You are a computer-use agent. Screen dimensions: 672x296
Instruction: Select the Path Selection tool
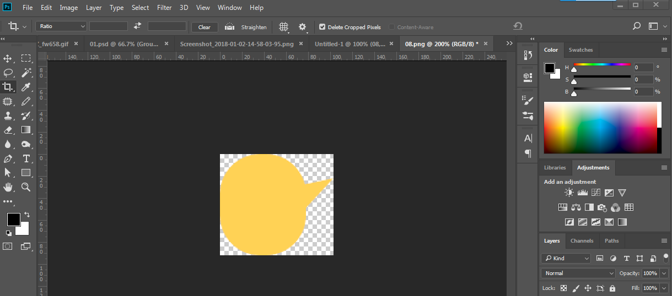(8, 173)
